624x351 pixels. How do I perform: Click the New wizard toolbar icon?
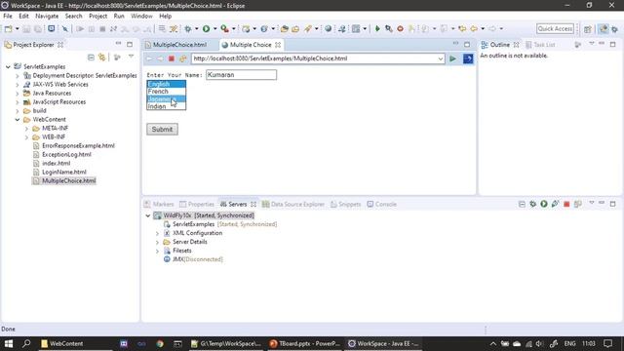pyautogui.click(x=8, y=28)
